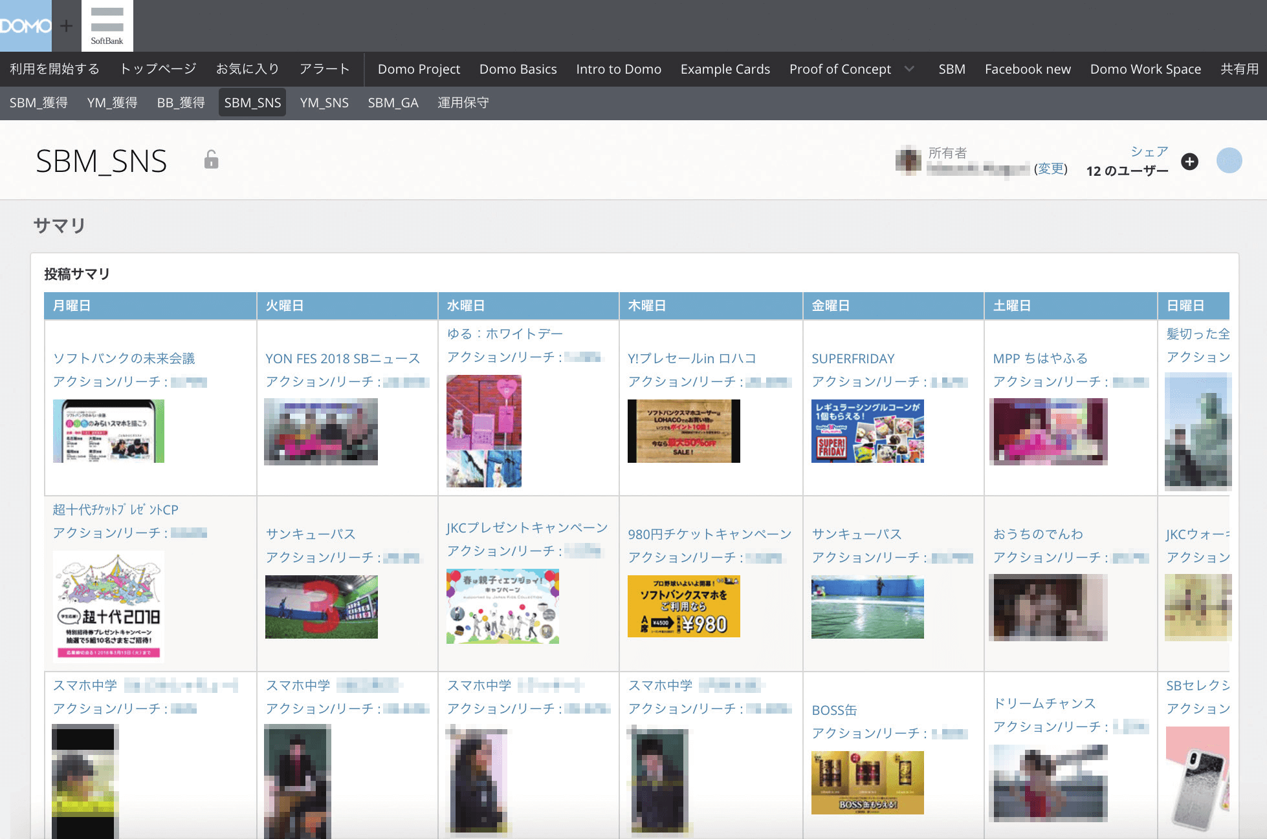Viewport: 1267px width, 839px height.
Task: Open ドリームチャンス post link
Action: 1044,703
